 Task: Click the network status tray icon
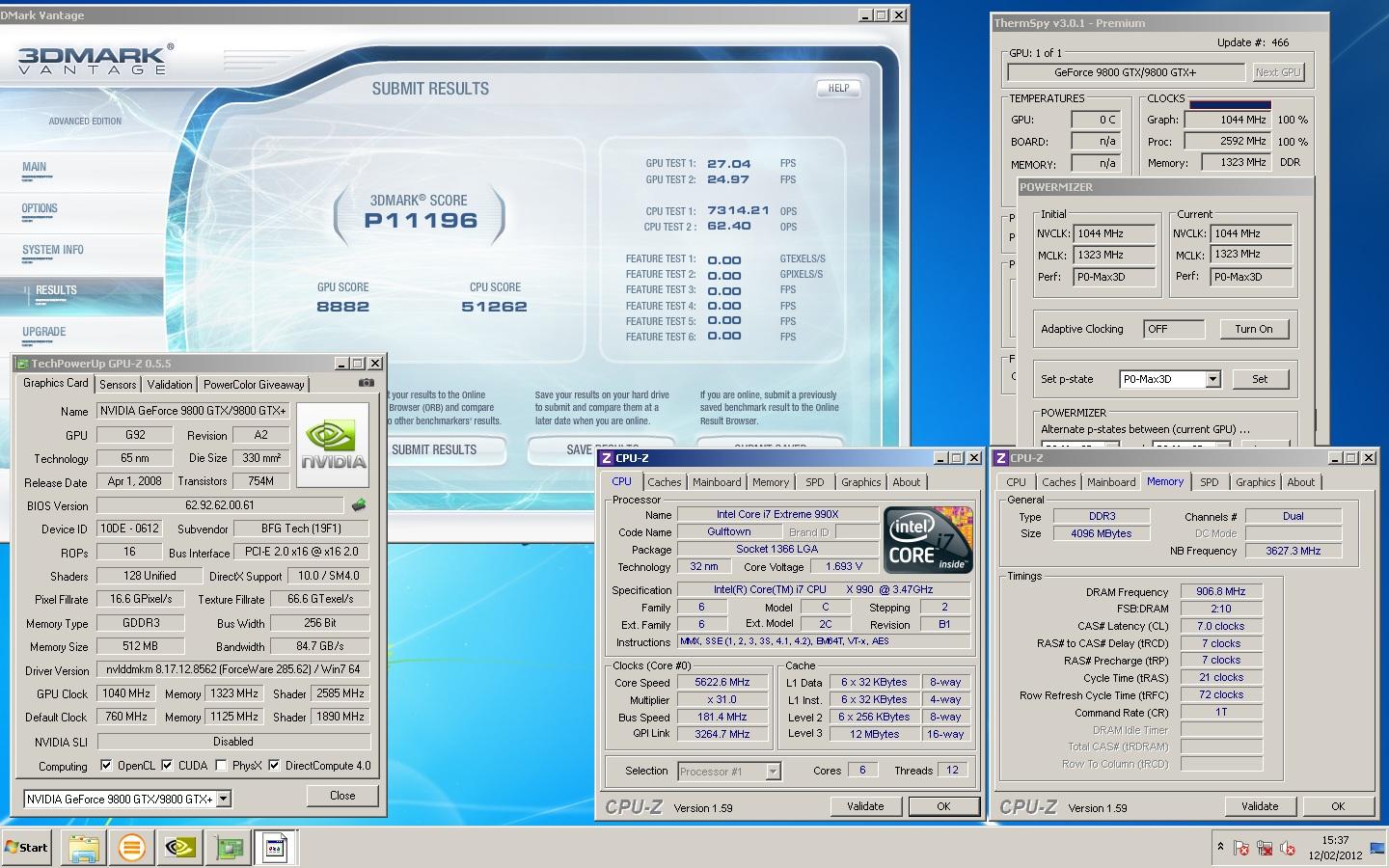point(1264,849)
